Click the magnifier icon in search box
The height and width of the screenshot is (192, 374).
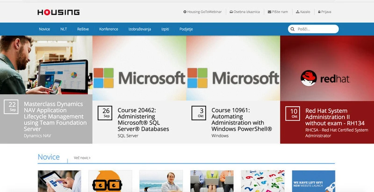click(293, 29)
